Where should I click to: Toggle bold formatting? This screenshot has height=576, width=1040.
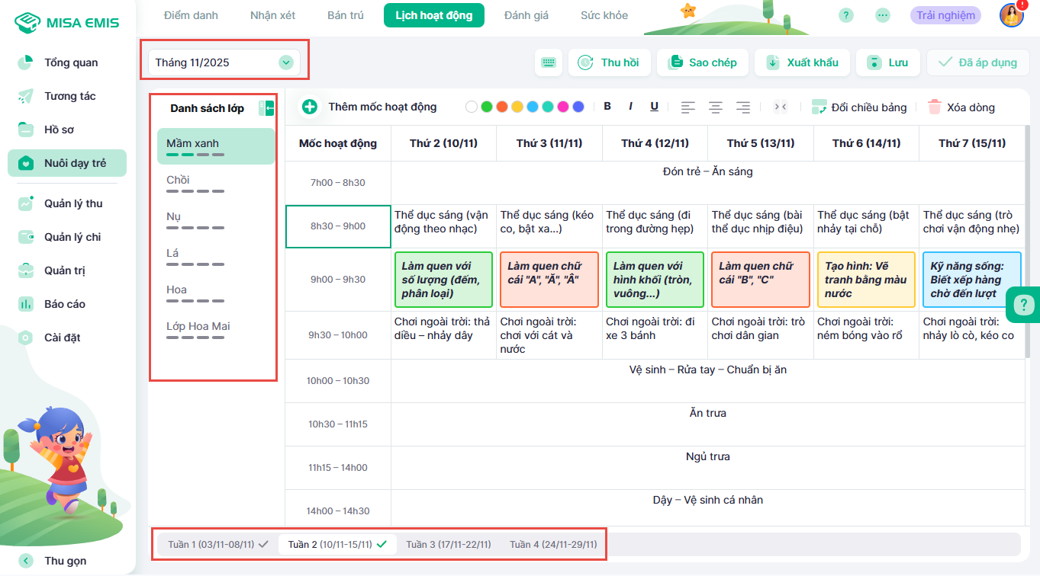pos(607,107)
